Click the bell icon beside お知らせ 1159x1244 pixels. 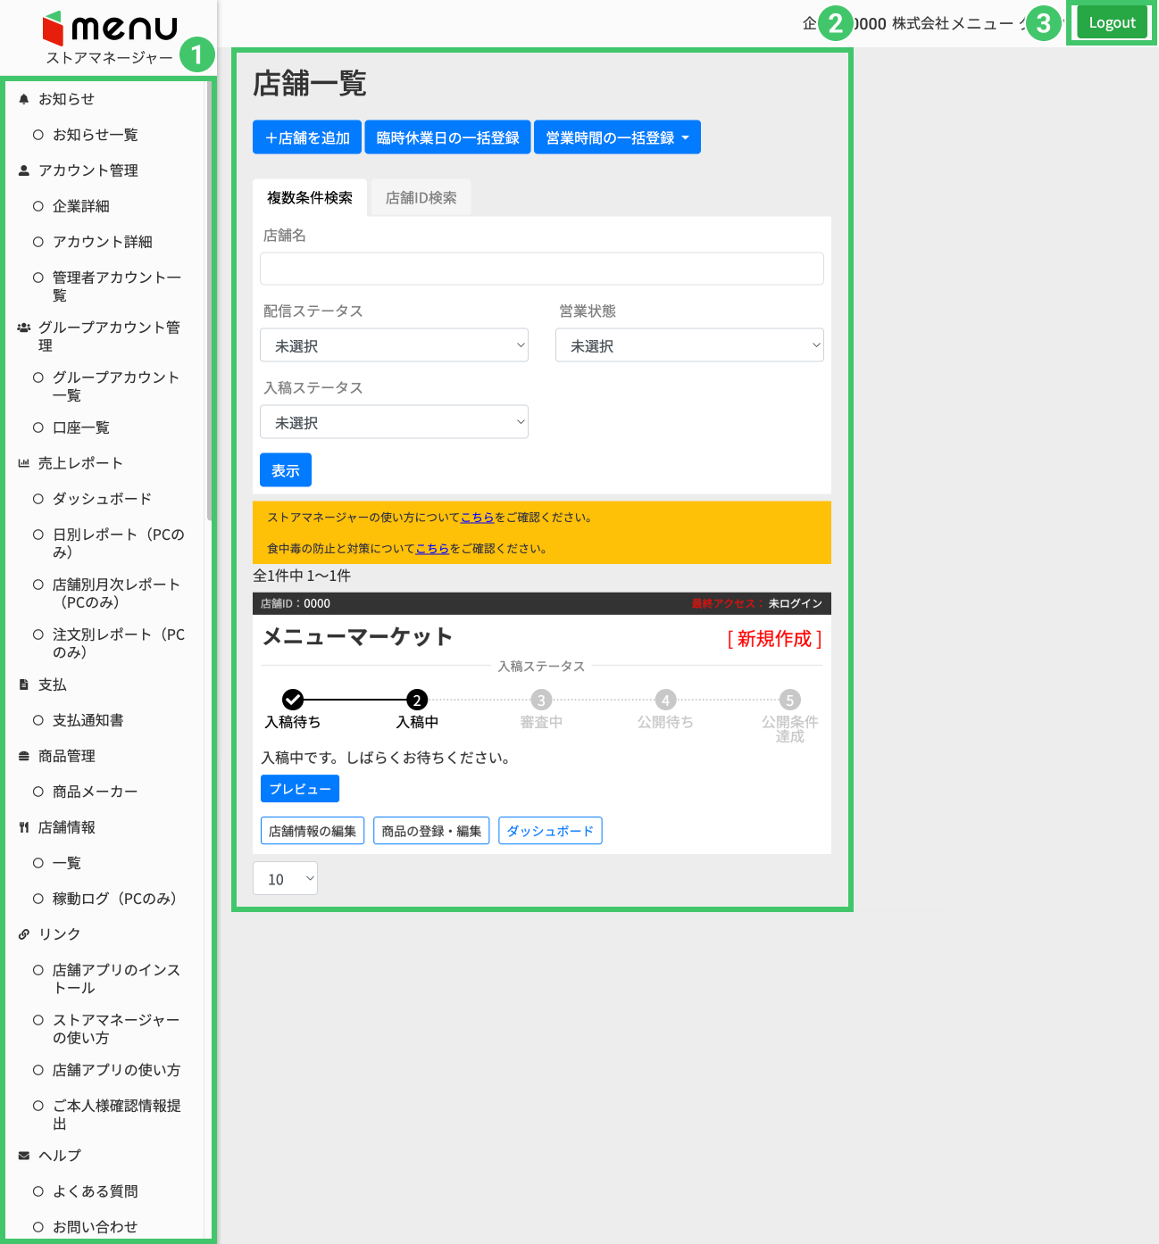(24, 99)
